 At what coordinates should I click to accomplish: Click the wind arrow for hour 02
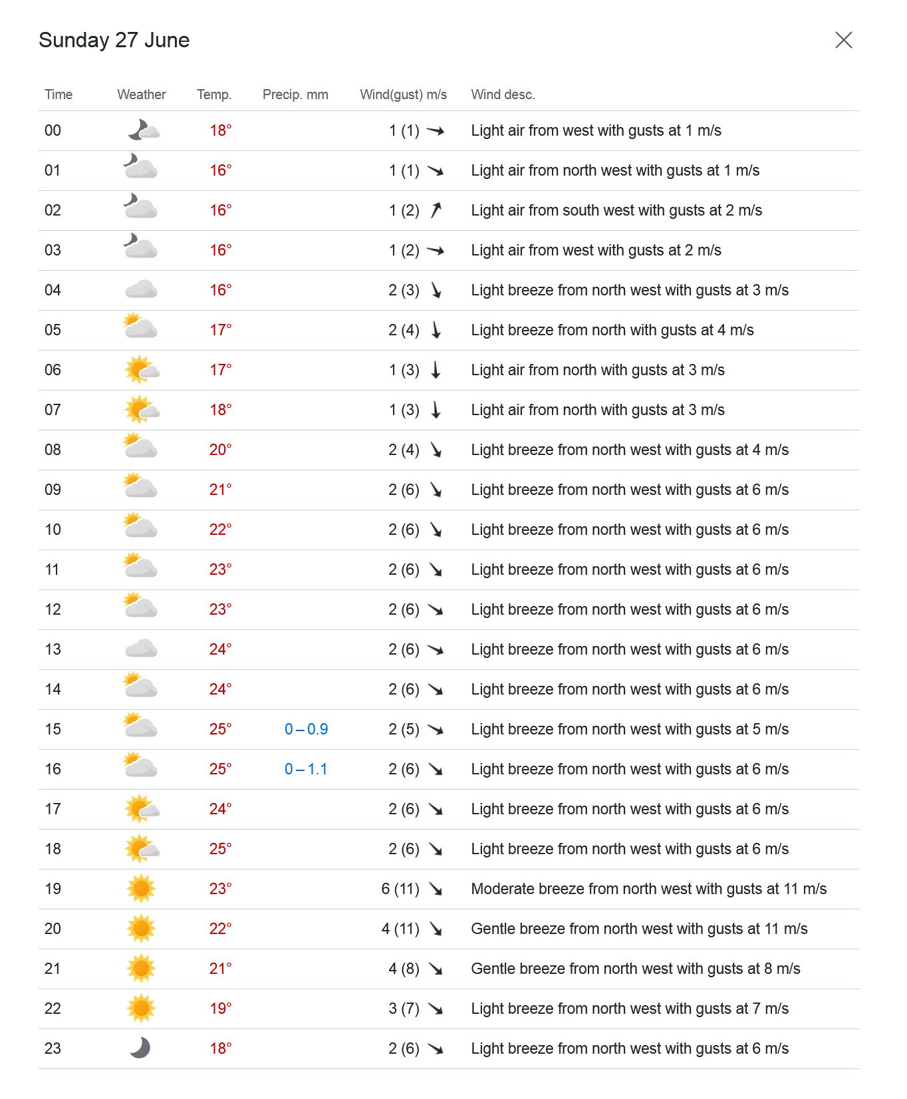tap(436, 210)
